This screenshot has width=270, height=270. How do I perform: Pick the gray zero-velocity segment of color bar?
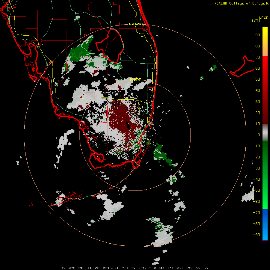pyautogui.click(x=265, y=133)
